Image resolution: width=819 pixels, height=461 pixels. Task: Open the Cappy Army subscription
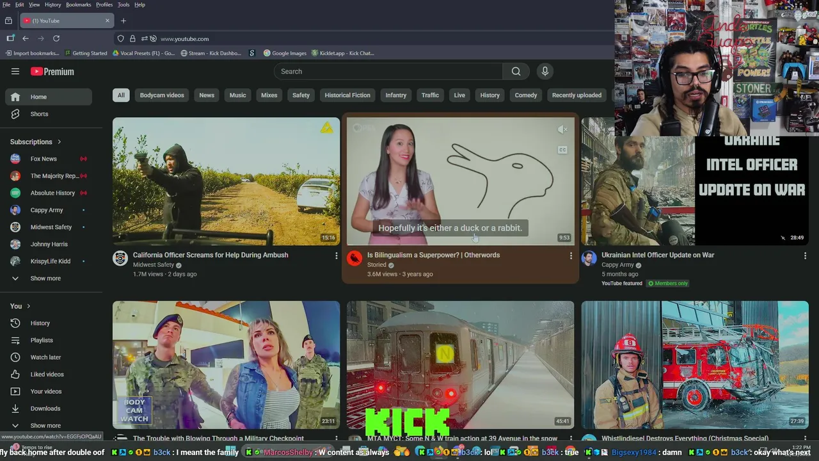[x=49, y=210]
